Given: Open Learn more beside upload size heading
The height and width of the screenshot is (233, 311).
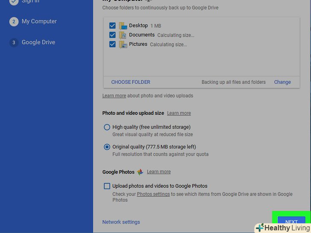Looking at the screenshot, I should pyautogui.click(x=179, y=113).
